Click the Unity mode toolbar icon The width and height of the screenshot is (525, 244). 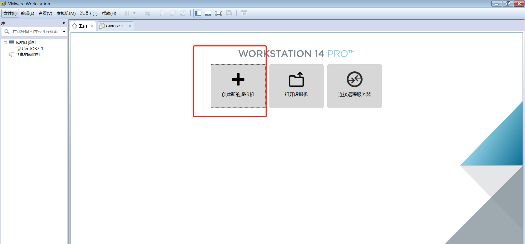pyautogui.click(x=229, y=13)
